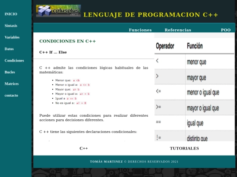Click the 'mayor o igual que' table cell

(x=203, y=108)
